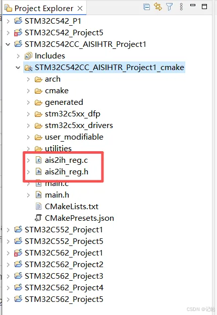Click the STM32C542CC_AISIHTR_Project1 project icon
Screen dimensions: 217x315
(x=18, y=44)
